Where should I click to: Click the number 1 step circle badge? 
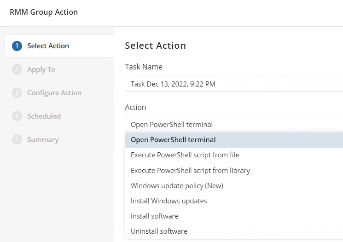[17, 46]
